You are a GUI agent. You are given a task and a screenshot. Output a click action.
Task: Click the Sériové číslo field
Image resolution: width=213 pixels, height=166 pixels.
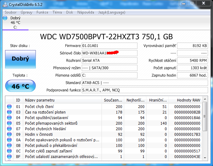[110, 53]
